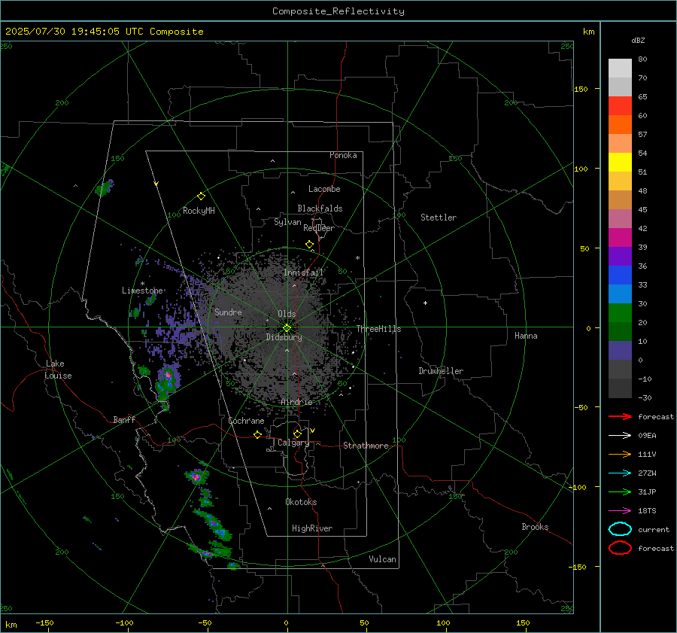Click the Lake Louise label
This screenshot has width=677, height=633.
point(58,370)
